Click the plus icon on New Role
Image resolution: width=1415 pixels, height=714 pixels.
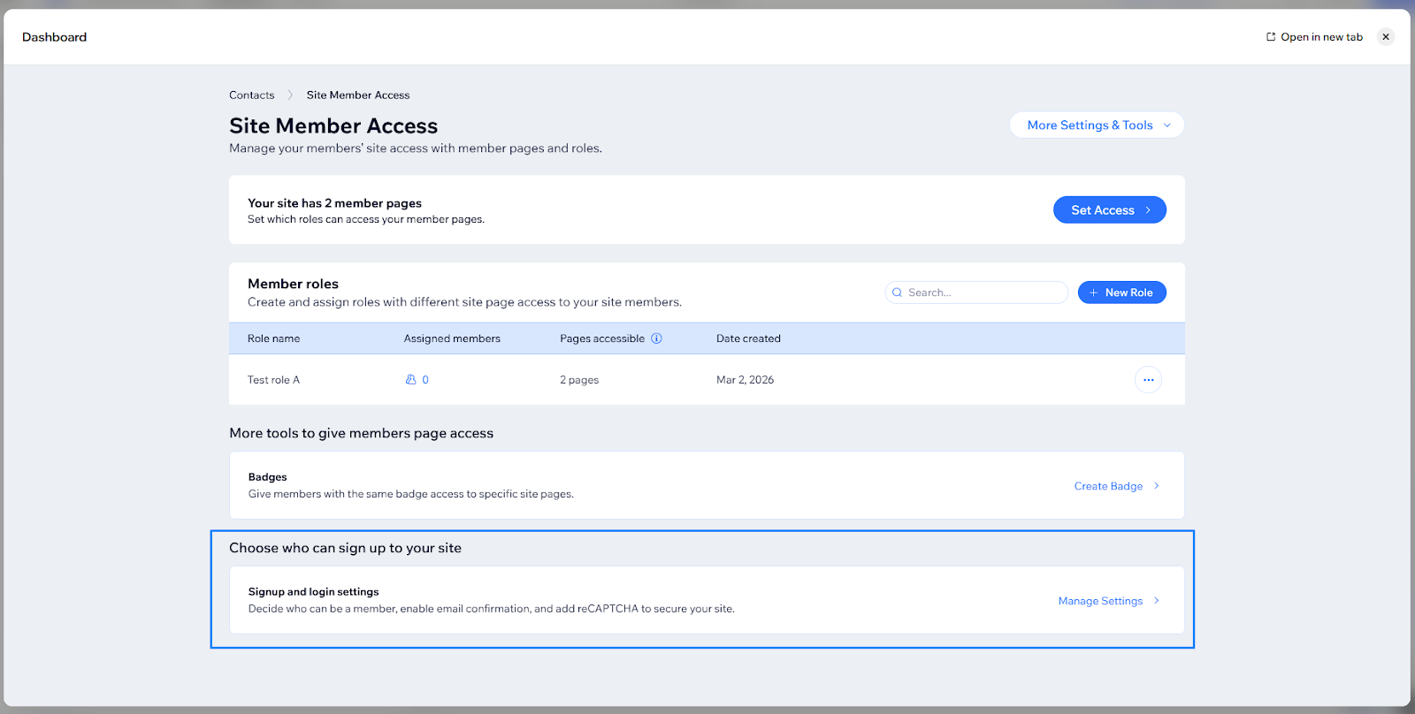coord(1094,292)
